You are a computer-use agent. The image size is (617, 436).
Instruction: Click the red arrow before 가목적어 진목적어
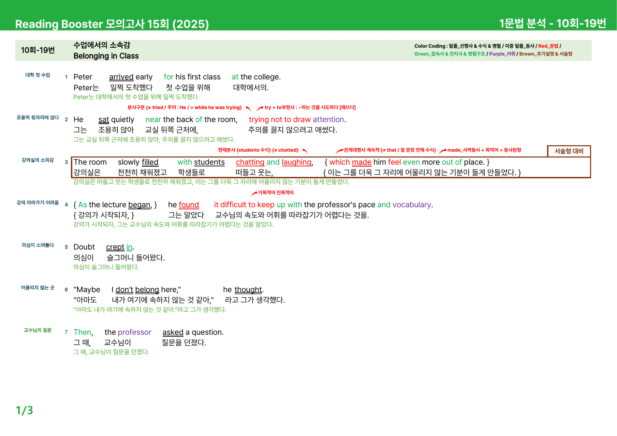[x=254, y=194]
